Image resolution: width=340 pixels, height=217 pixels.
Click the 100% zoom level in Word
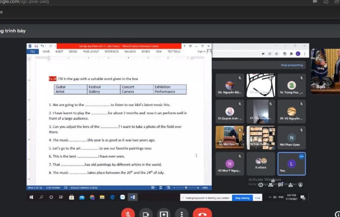pyautogui.click(x=205, y=188)
